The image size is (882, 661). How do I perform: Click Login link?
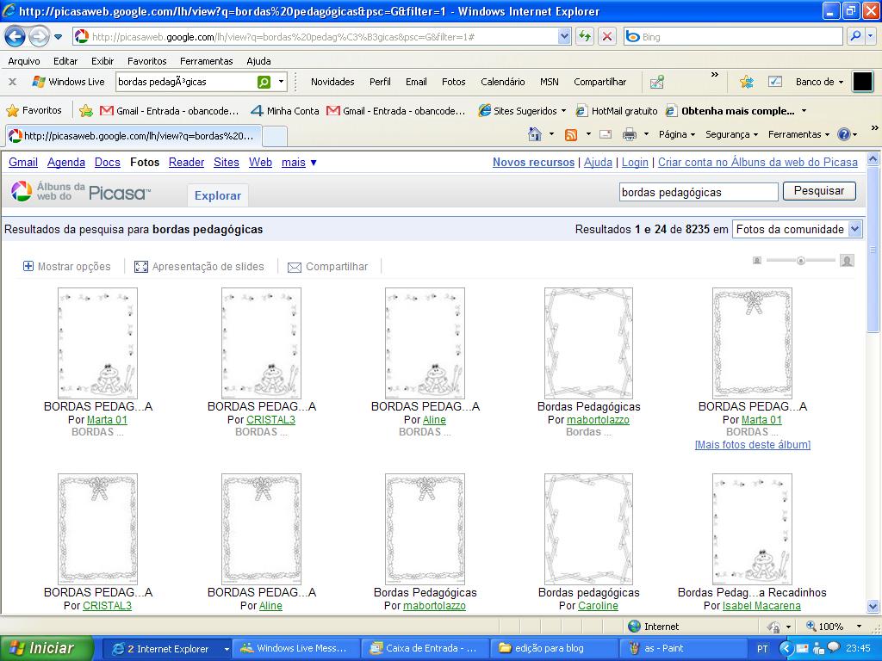(x=635, y=163)
